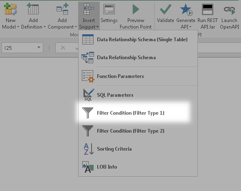Click the New Model icon
Viewport: 241px width, 191px height.
click(x=10, y=9)
